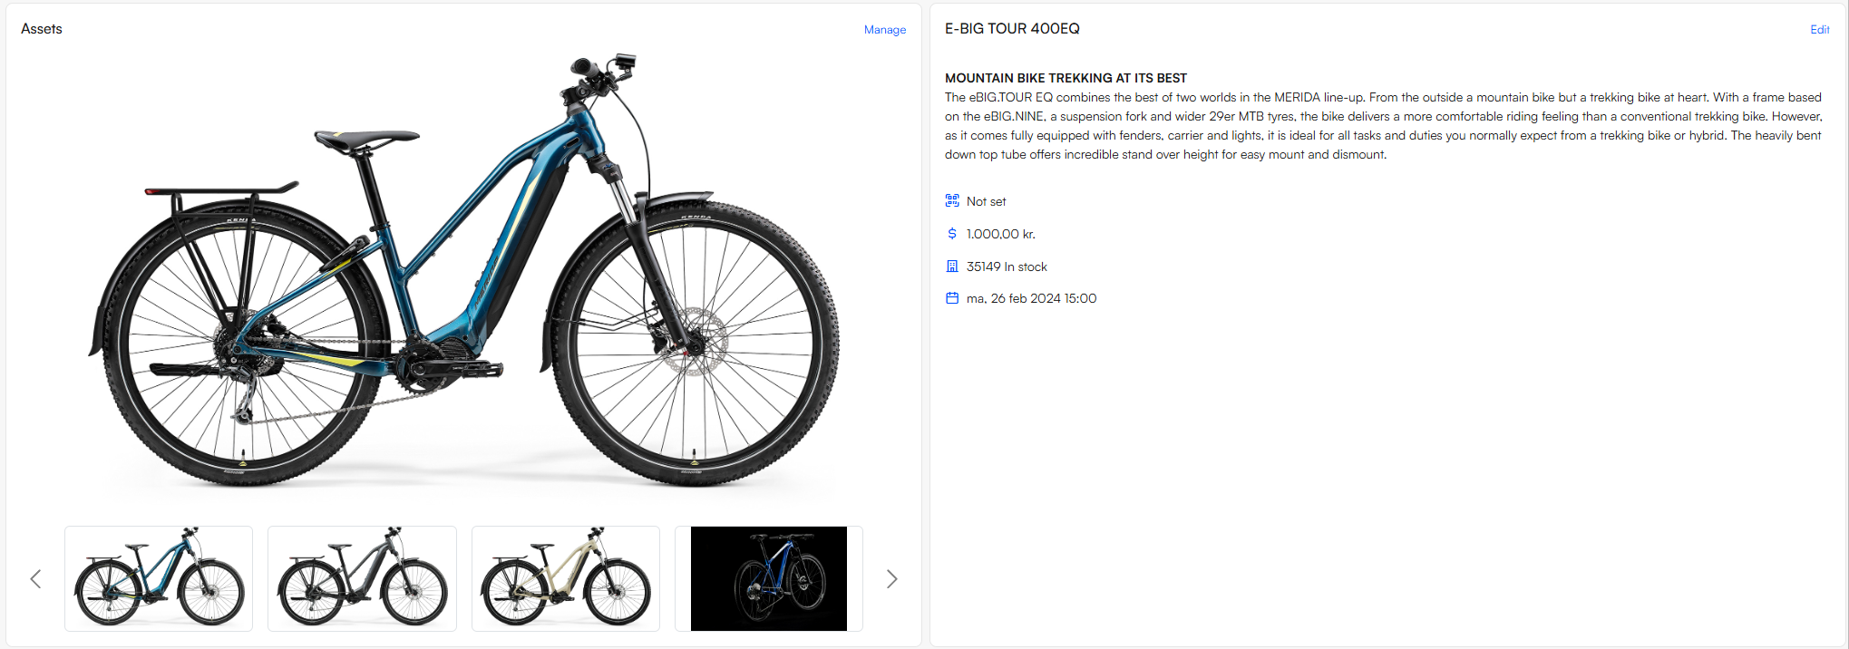This screenshot has width=1849, height=649.
Task: Click the '35149 In stock' text
Action: pyautogui.click(x=1007, y=266)
